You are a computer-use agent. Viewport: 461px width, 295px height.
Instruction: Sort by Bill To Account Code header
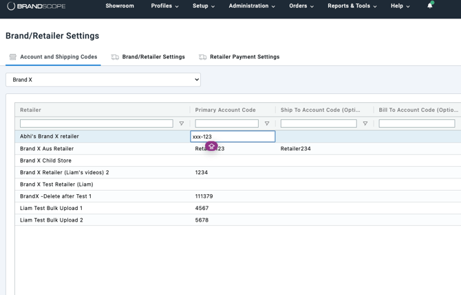click(x=418, y=110)
